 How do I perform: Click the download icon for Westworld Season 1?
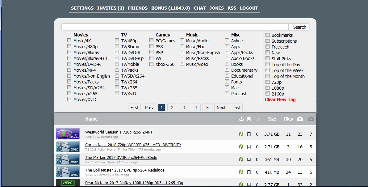(x=241, y=134)
